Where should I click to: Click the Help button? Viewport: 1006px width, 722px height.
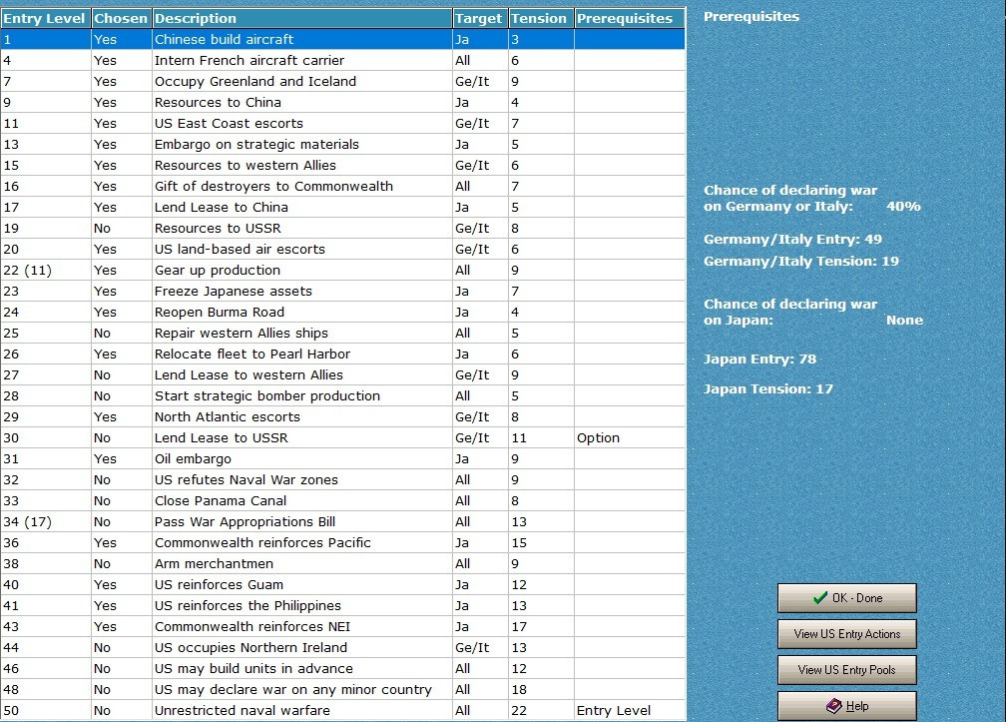(x=847, y=706)
